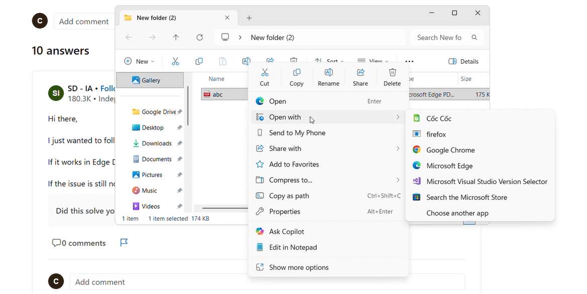Flag the answer with the report icon
This screenshot has width=587, height=294.
(124, 243)
